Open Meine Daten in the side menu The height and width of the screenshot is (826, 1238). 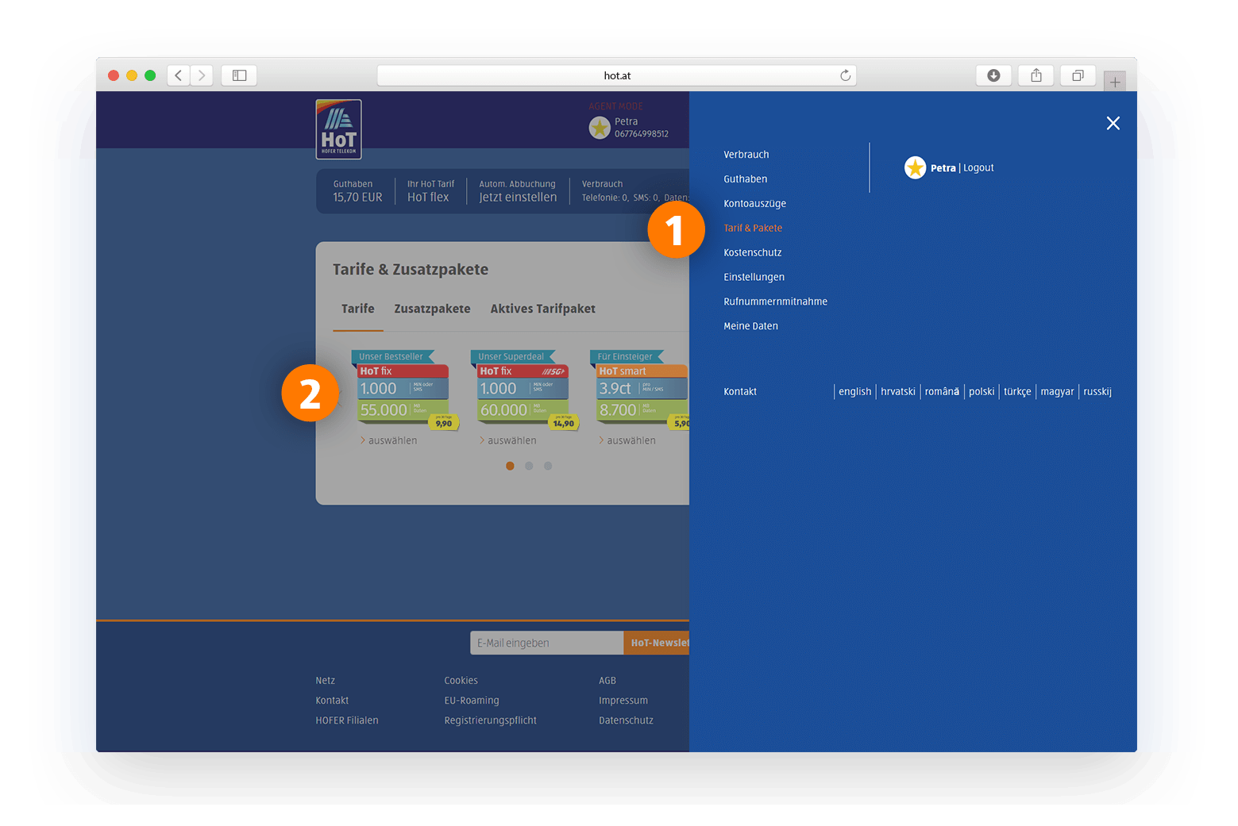[x=751, y=326]
